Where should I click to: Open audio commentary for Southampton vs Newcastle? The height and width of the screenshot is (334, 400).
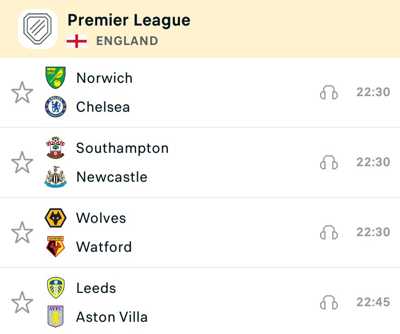329,162
